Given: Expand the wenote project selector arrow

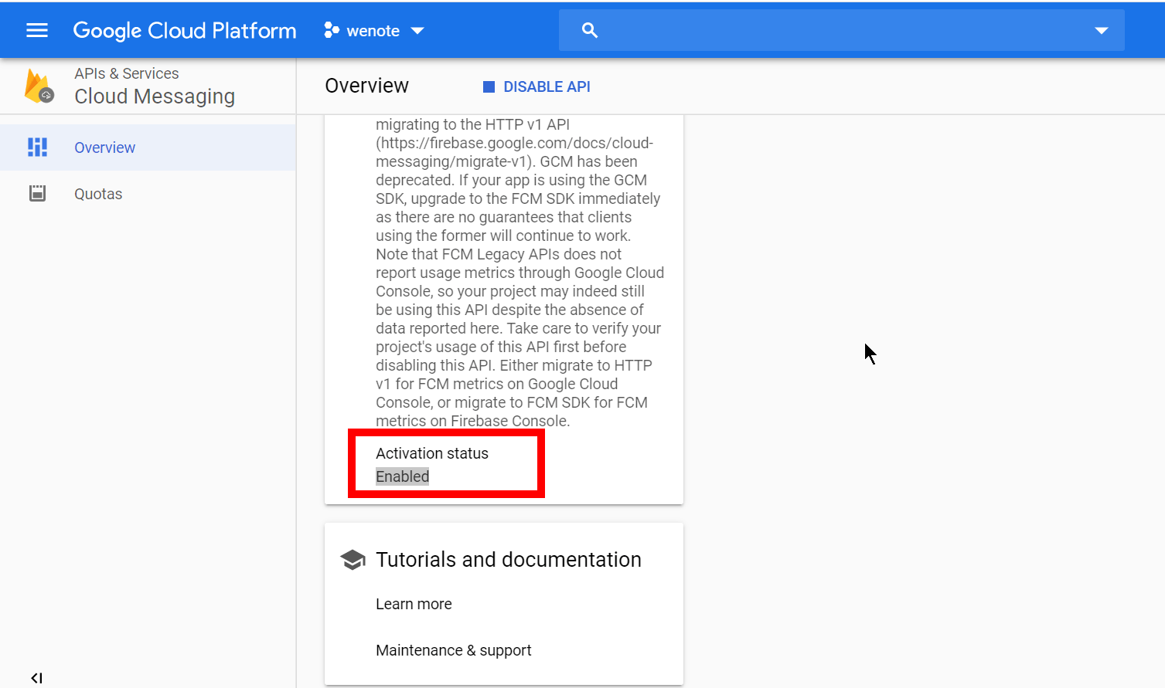Looking at the screenshot, I should pos(417,31).
